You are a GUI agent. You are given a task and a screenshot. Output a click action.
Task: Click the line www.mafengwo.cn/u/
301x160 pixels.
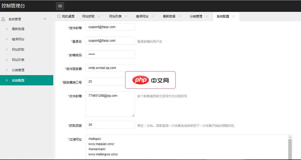pyautogui.click(x=103, y=154)
